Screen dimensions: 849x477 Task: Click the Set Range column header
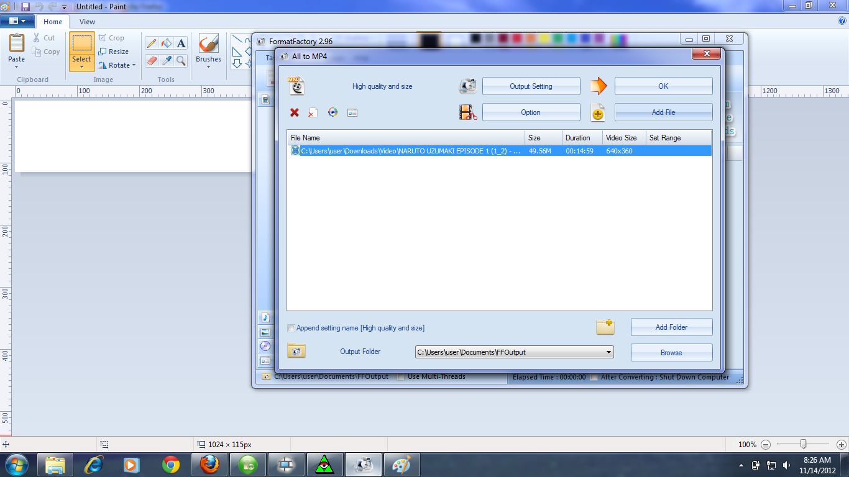[678, 138]
